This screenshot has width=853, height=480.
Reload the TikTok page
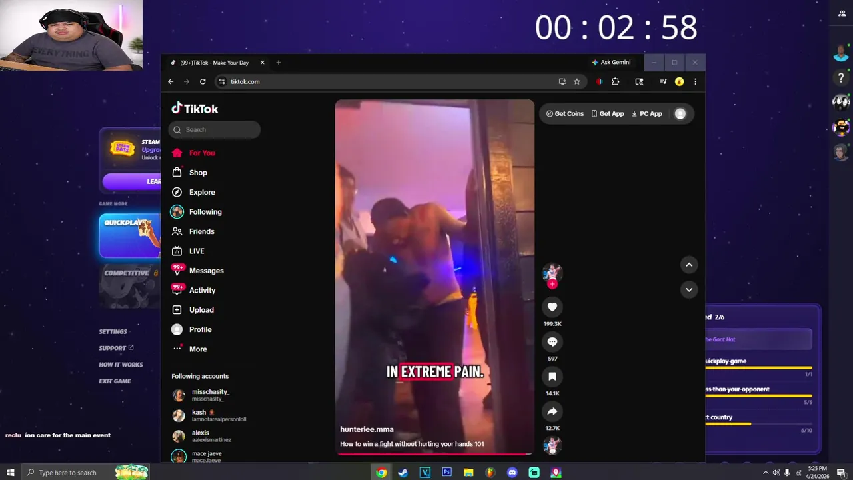[203, 81]
